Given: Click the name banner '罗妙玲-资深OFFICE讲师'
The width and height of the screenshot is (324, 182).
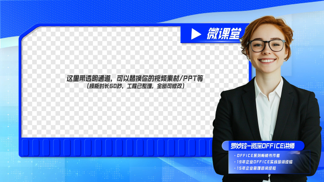Looking at the screenshot, I should pos(262,146).
